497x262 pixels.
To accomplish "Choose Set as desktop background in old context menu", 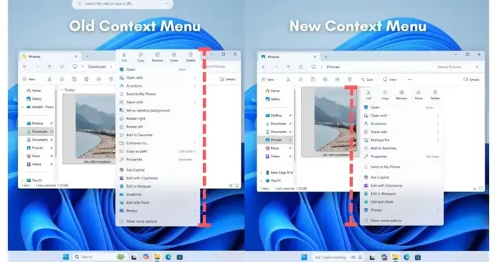I will click(x=158, y=110).
